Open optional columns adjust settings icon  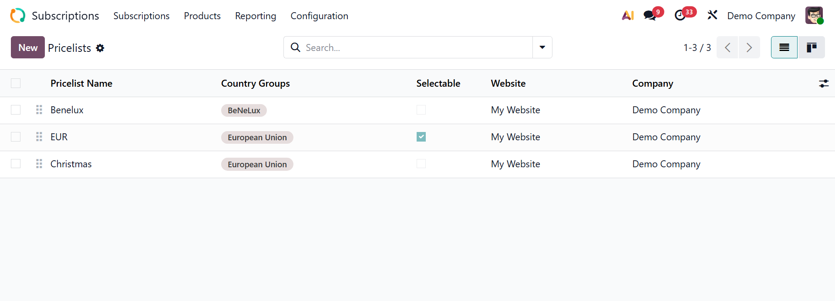point(824,84)
